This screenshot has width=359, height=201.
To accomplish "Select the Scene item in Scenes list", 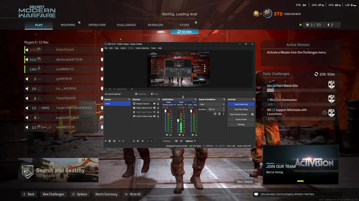I will [x=117, y=104].
